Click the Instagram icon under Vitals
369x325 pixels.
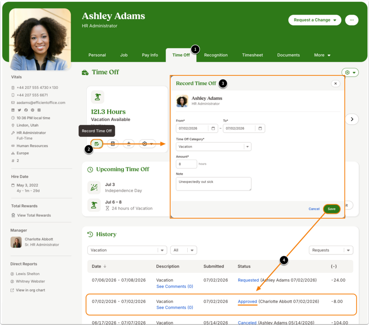pos(39,110)
